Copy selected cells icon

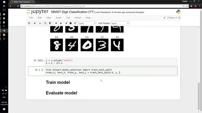[x=45, y=23]
